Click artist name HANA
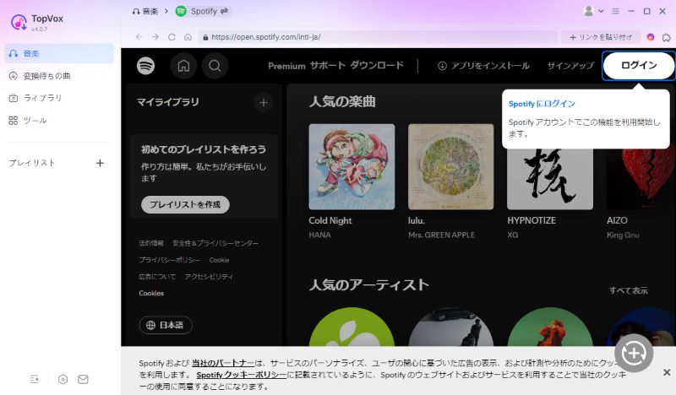Image resolution: width=676 pixels, height=395 pixels. (320, 235)
